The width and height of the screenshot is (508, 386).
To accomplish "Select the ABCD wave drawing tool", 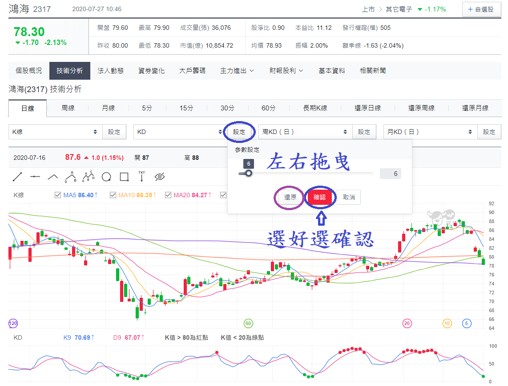I will click(x=89, y=176).
